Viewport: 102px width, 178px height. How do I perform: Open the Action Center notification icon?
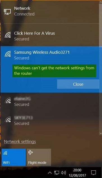click(x=93, y=173)
